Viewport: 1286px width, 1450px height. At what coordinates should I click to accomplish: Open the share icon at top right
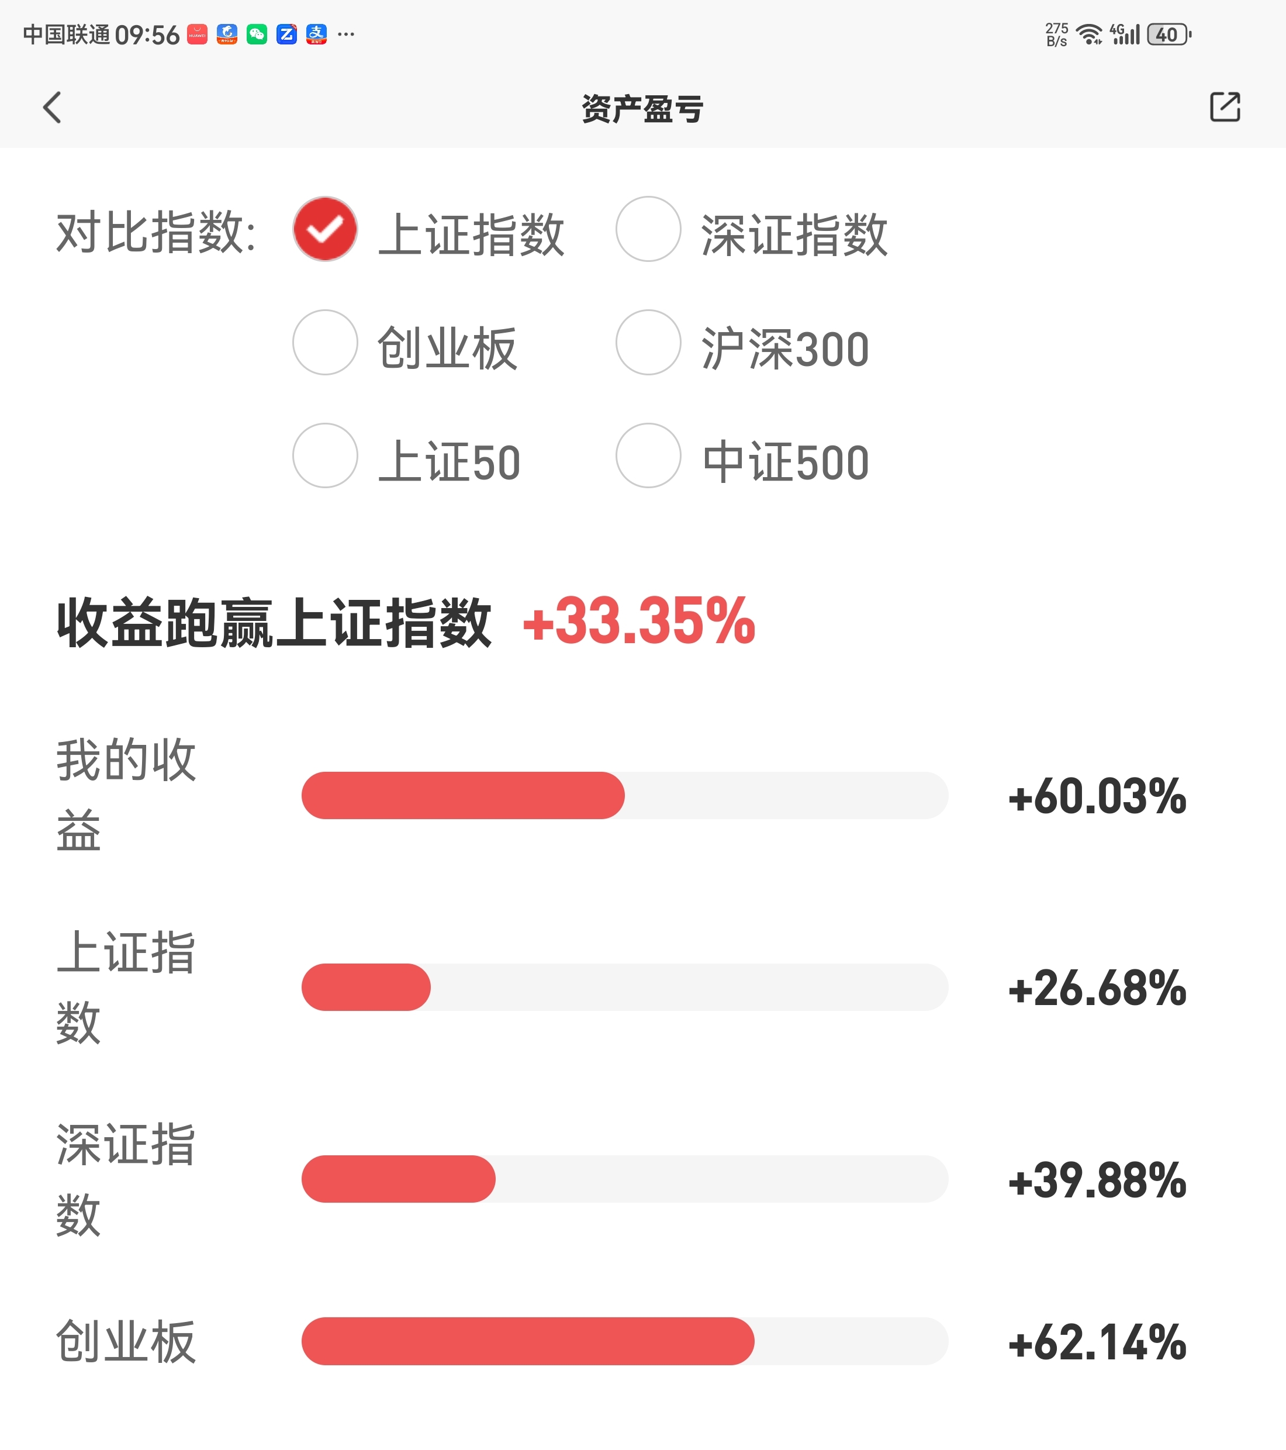click(x=1224, y=107)
